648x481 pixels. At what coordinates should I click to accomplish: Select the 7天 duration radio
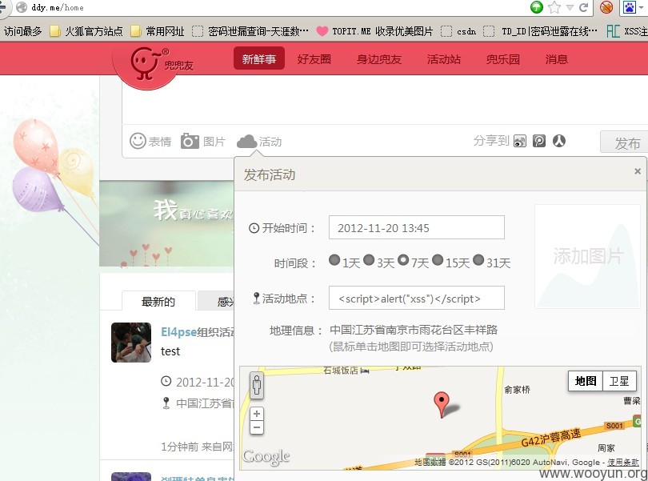coord(403,260)
